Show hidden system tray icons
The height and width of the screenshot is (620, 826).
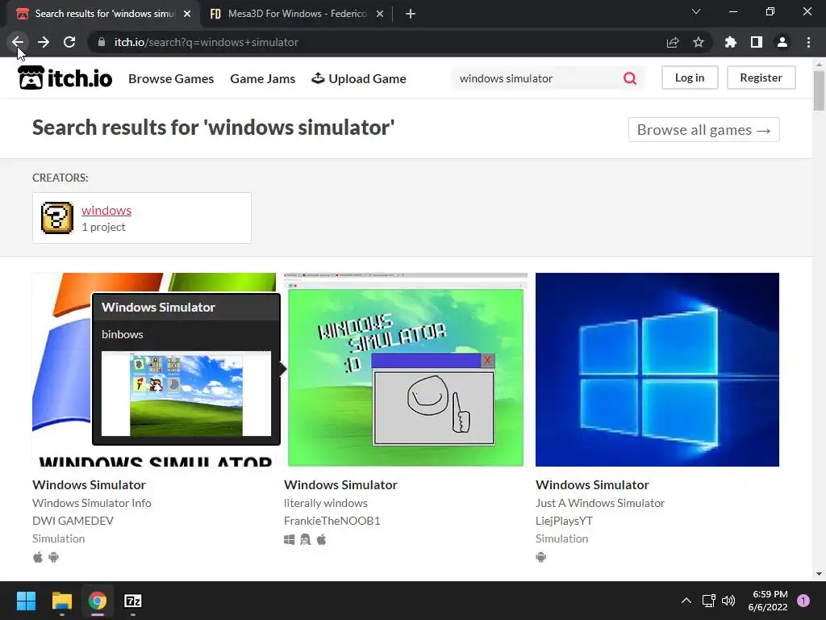[686, 601]
